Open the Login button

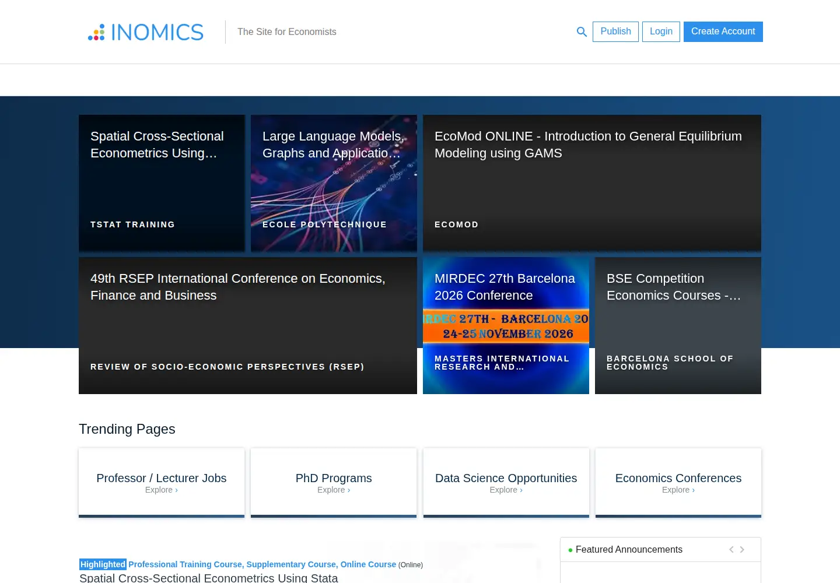661,31
